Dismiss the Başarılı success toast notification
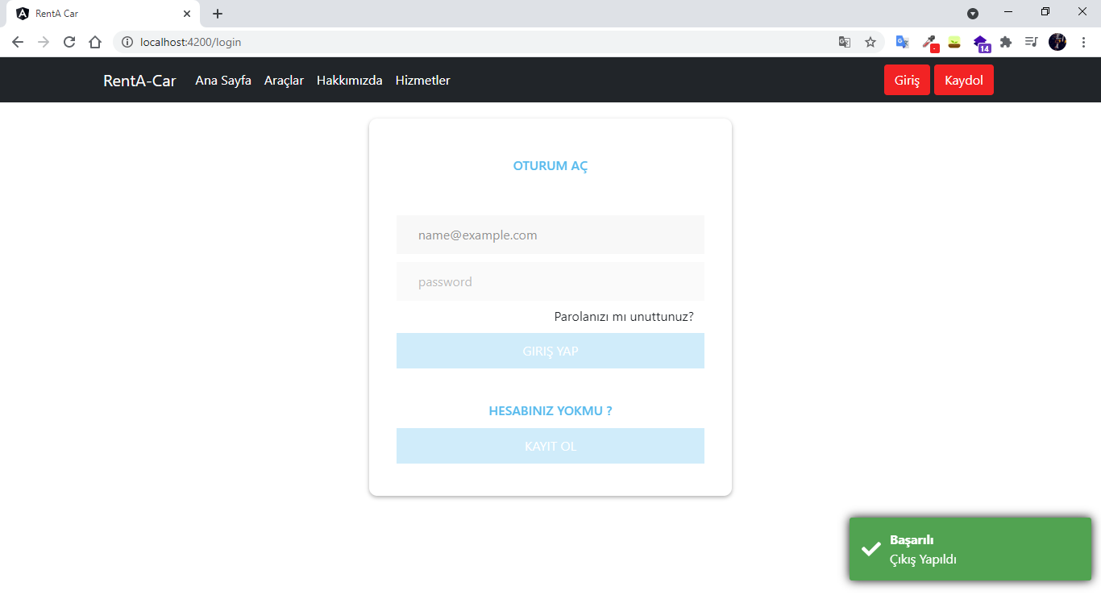Viewport: 1101px width, 595px height. [970, 549]
